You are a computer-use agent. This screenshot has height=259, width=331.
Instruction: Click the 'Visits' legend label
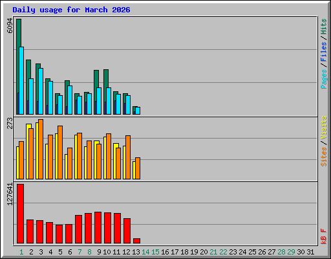coord(324,128)
